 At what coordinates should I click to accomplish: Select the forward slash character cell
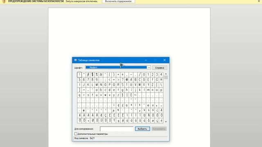point(140,74)
